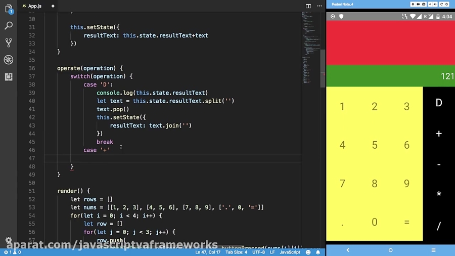Tap the equals key on calculator
455x256 pixels.
[407, 222]
